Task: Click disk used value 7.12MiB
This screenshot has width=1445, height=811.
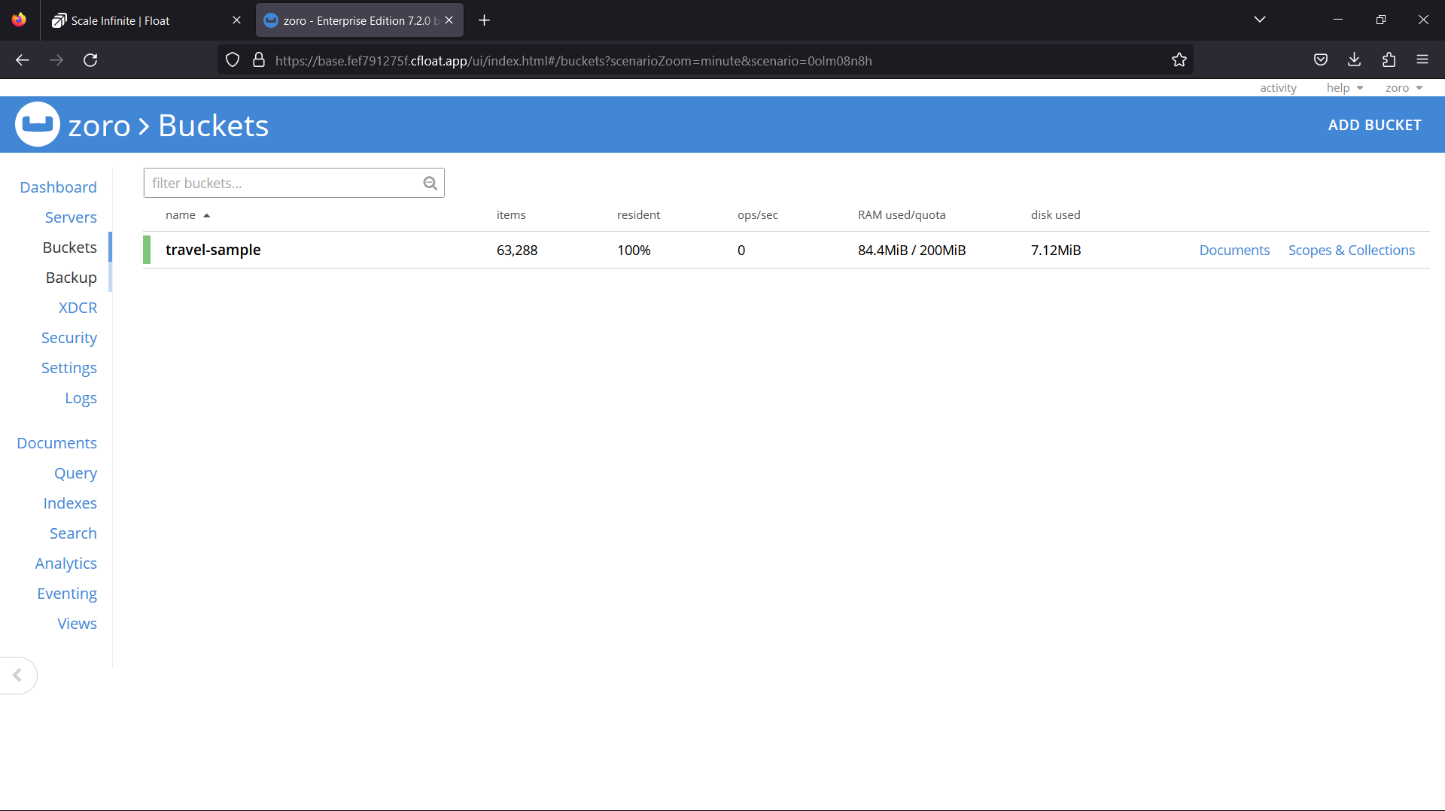Action: point(1056,250)
